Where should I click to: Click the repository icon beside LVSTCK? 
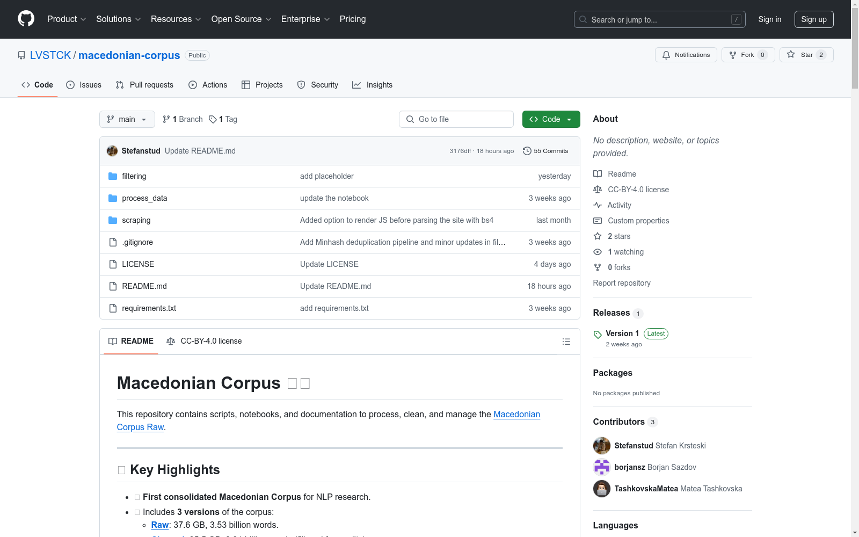pos(21,55)
